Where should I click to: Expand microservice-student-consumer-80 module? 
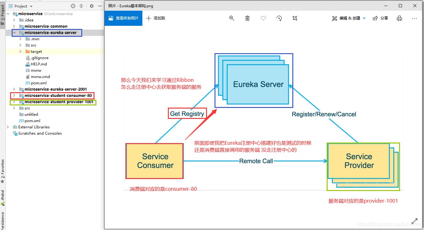14,96
